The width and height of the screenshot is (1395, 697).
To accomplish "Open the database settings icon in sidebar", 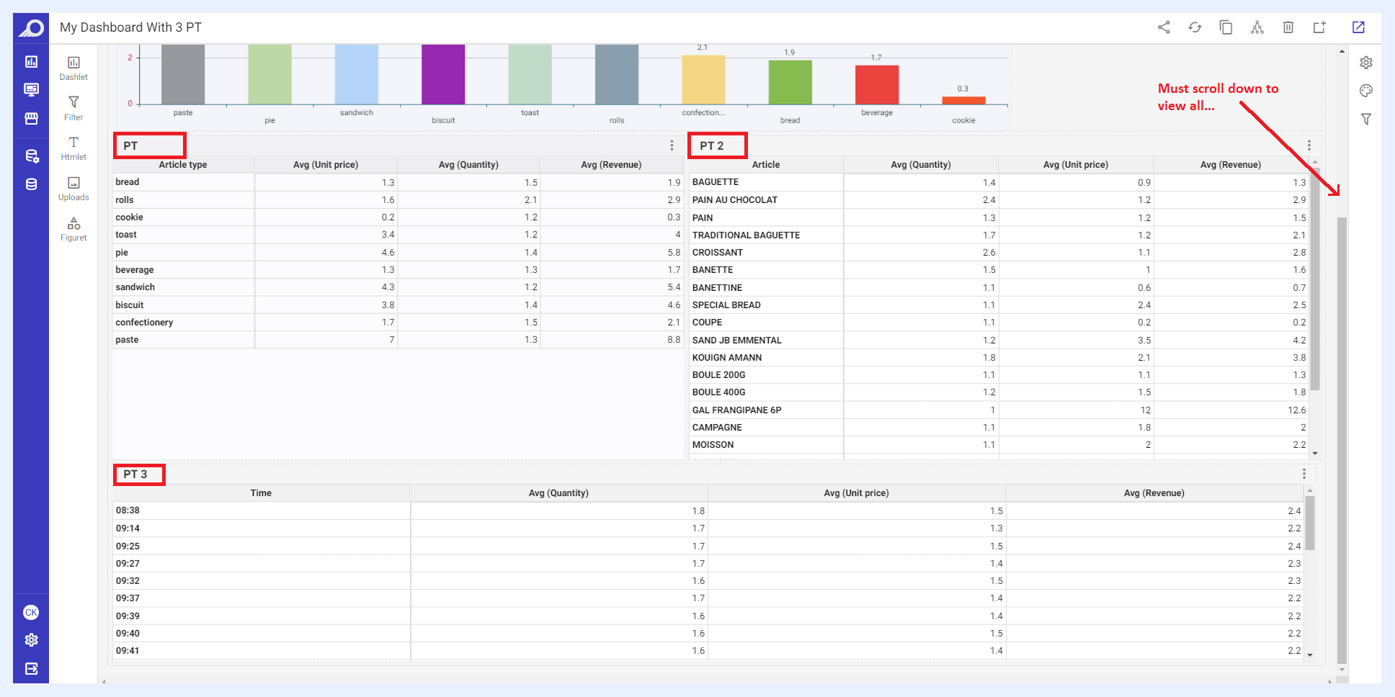I will point(31,156).
